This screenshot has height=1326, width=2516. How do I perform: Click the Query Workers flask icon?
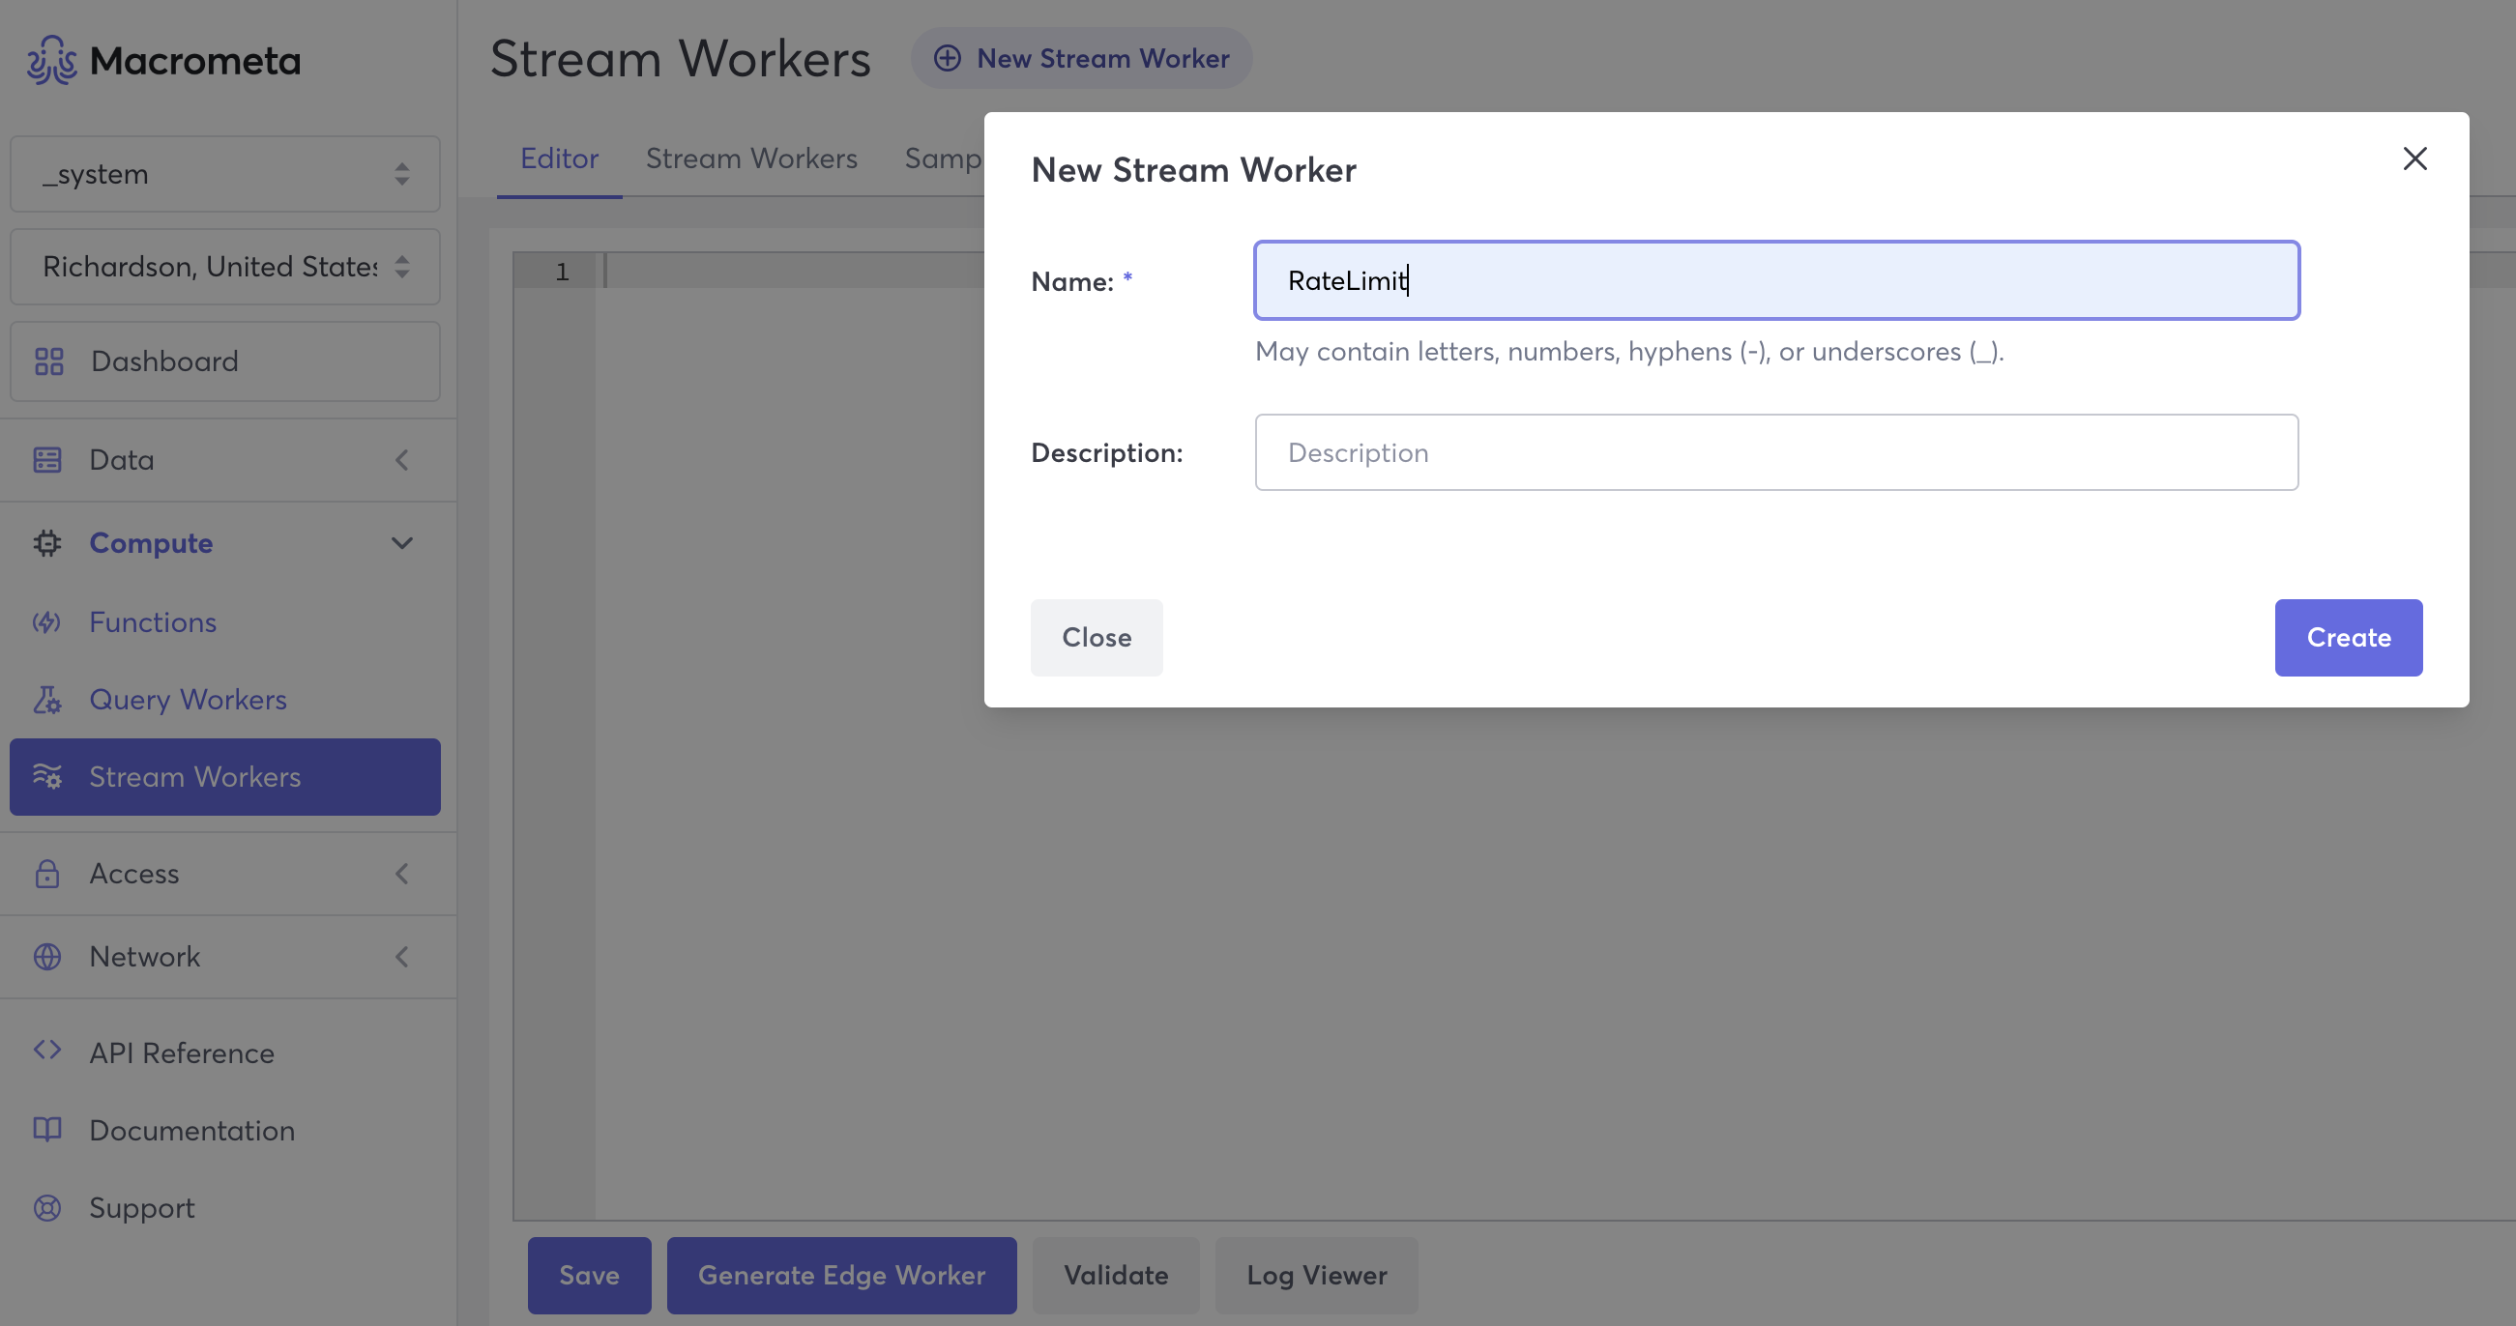[x=46, y=699]
